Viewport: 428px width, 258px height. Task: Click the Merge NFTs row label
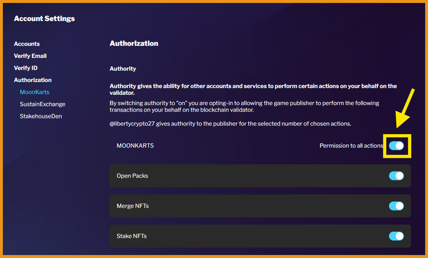pyautogui.click(x=133, y=206)
